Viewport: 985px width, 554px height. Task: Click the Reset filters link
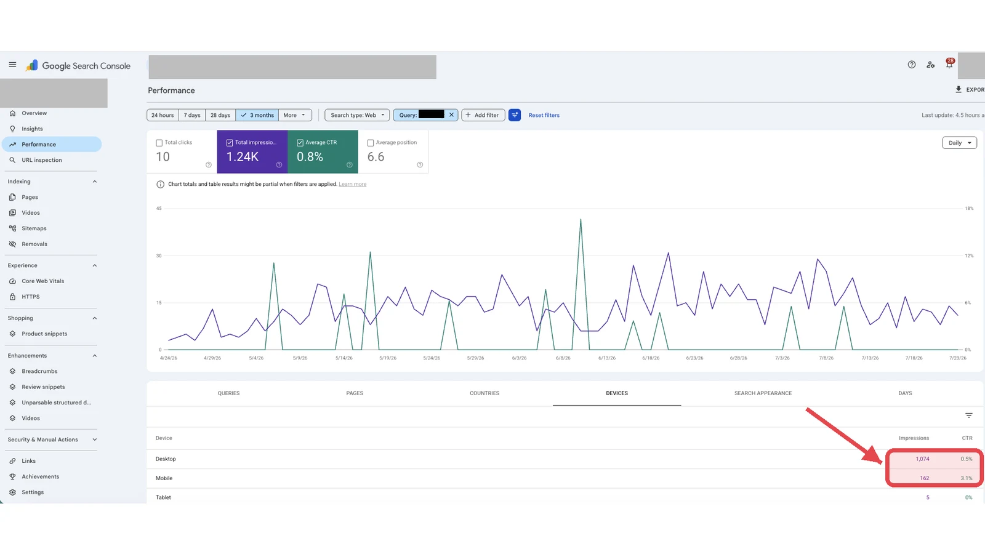tap(544, 115)
